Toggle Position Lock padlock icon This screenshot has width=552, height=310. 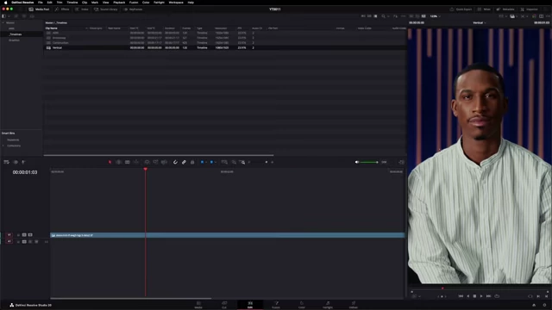192,162
